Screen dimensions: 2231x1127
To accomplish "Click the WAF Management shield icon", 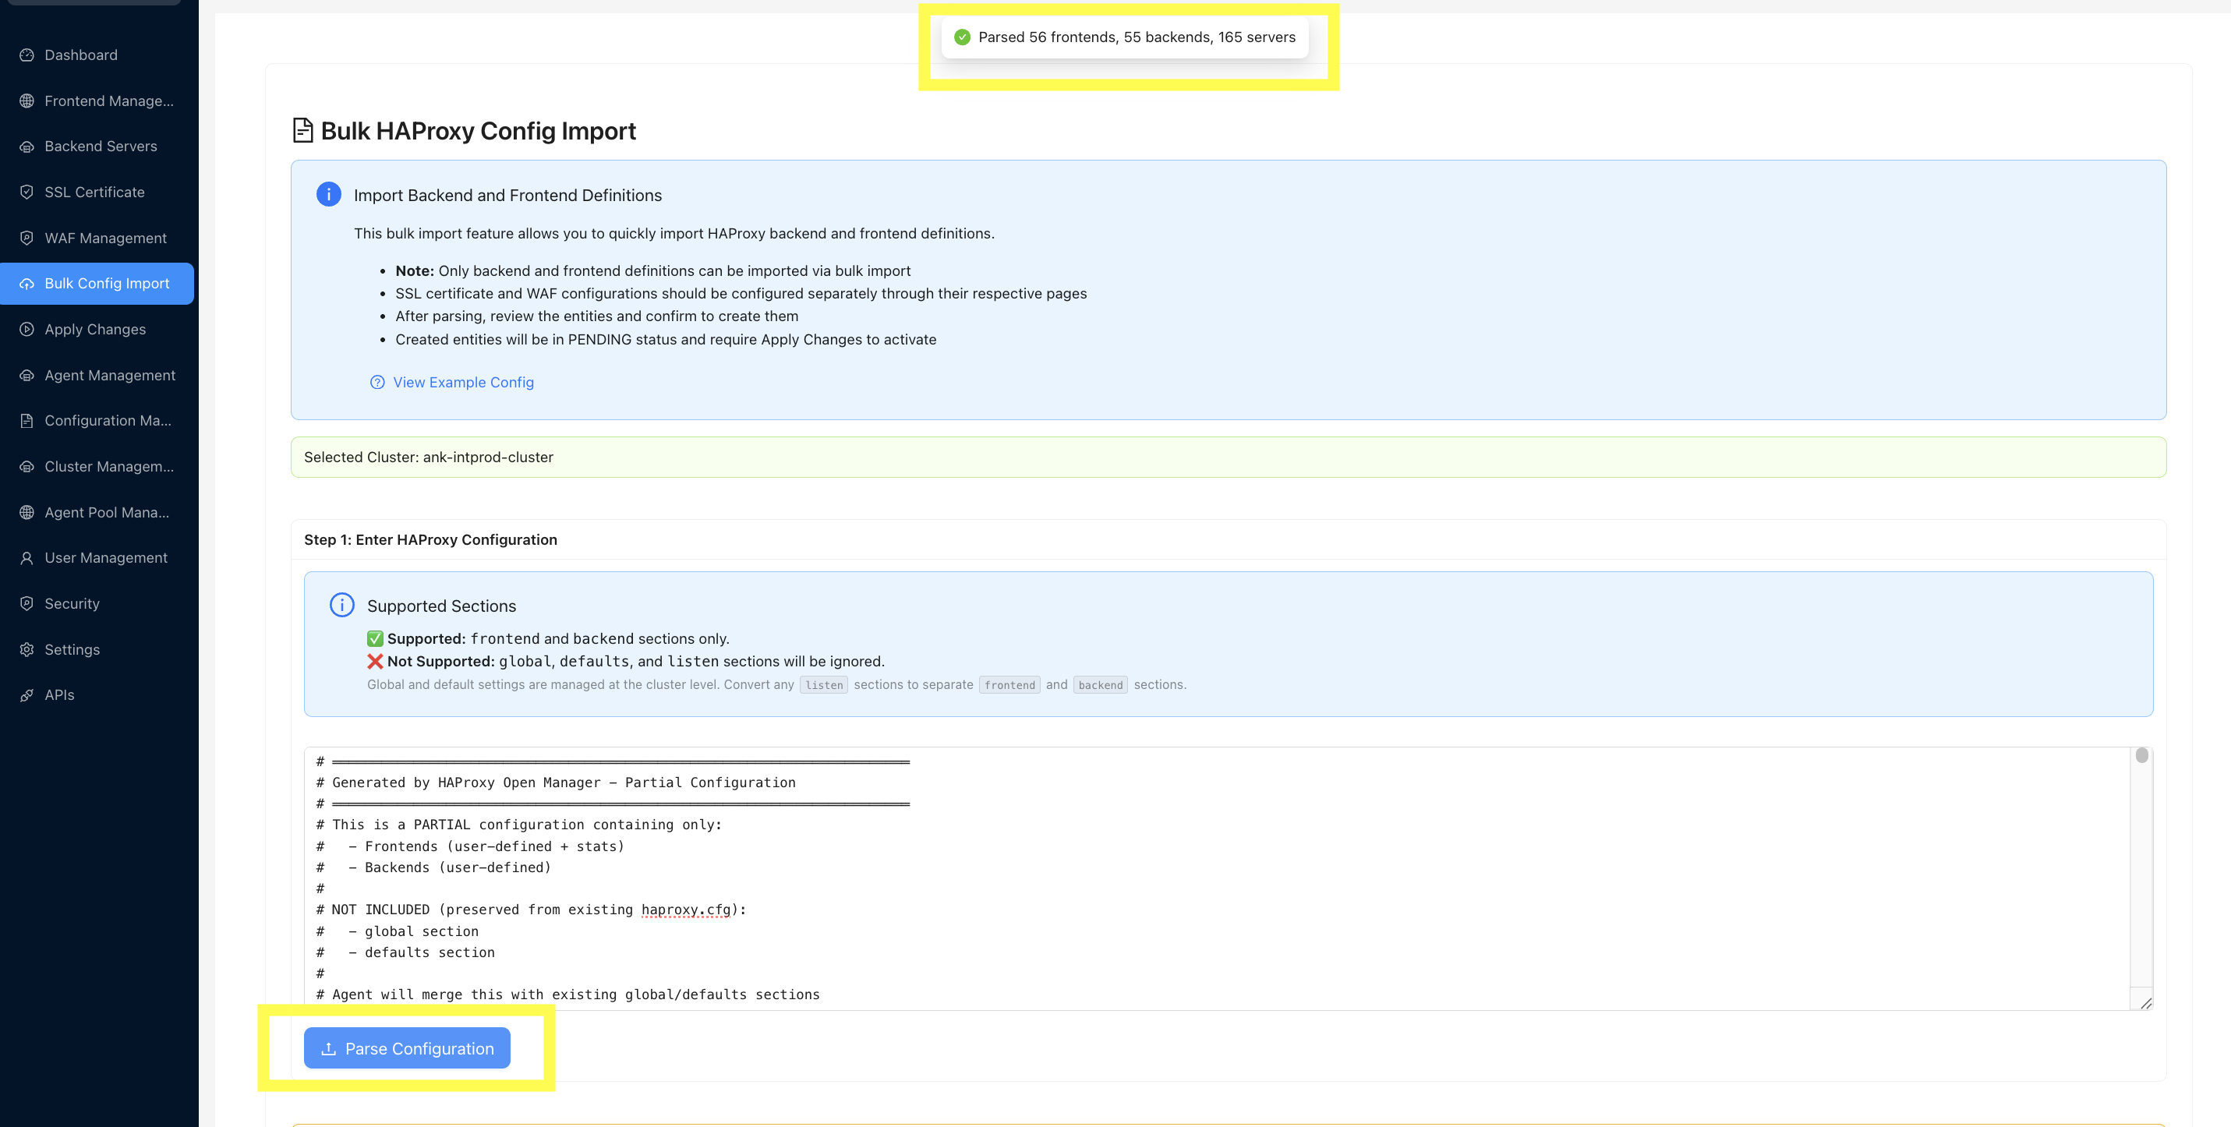I will [27, 238].
